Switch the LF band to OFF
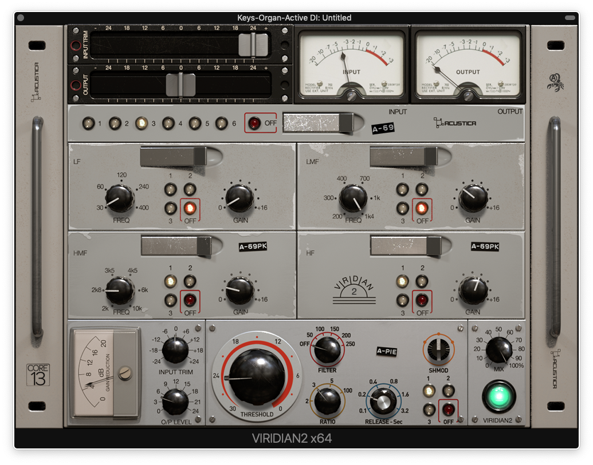 point(190,208)
